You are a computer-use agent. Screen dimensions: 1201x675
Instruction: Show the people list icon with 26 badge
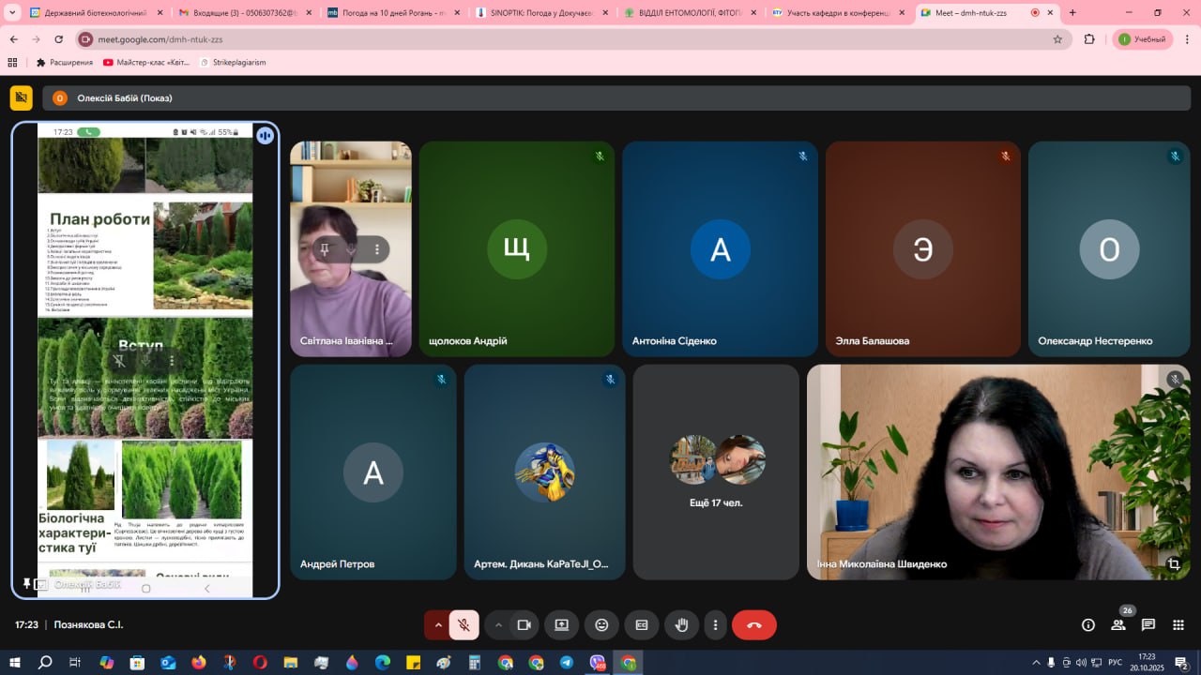[x=1118, y=625]
